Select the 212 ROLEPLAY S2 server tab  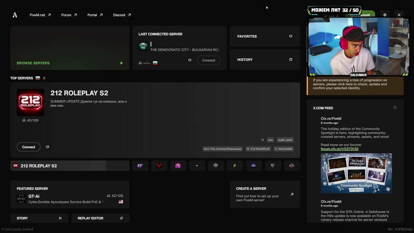coord(70,166)
